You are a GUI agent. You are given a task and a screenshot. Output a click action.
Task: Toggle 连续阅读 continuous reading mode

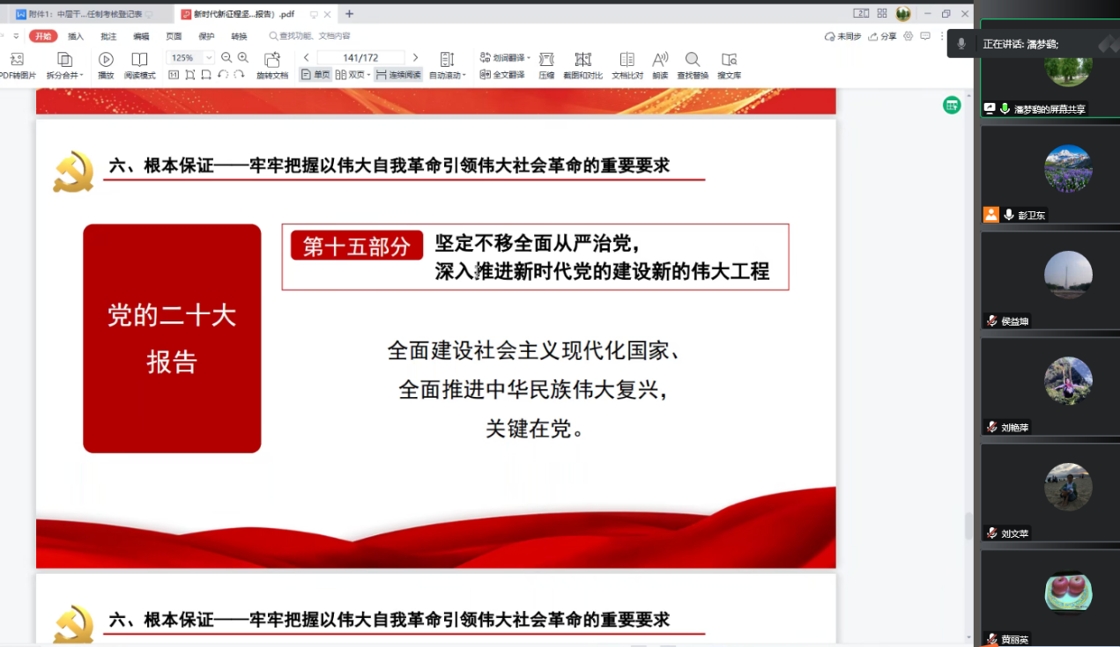point(398,75)
